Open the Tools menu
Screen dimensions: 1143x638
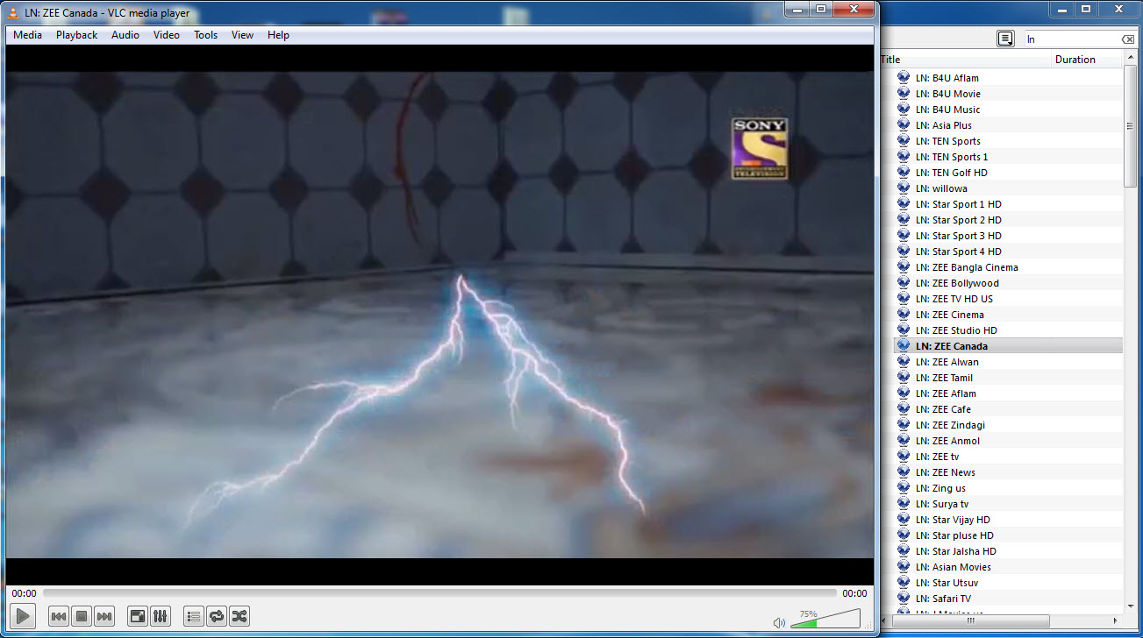pos(206,35)
